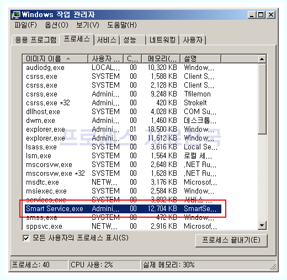Switch to the 서비스 tab
Image resolution: width=287 pixels, height=280 pixels.
point(107,40)
